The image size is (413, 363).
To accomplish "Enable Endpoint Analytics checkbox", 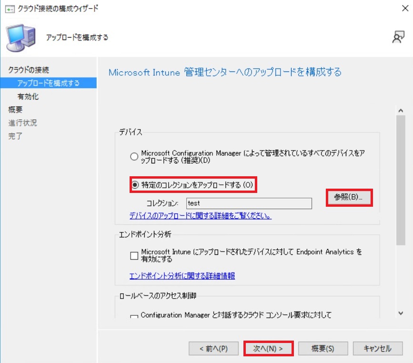I will click(134, 255).
